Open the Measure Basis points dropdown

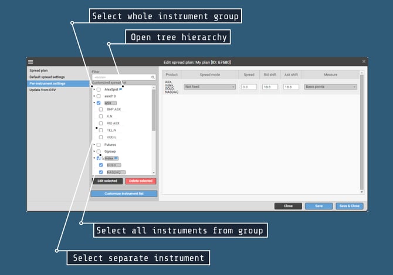pyautogui.click(x=330, y=87)
